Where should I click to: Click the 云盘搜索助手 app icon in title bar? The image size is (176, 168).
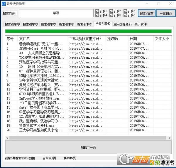click(x=4, y=4)
